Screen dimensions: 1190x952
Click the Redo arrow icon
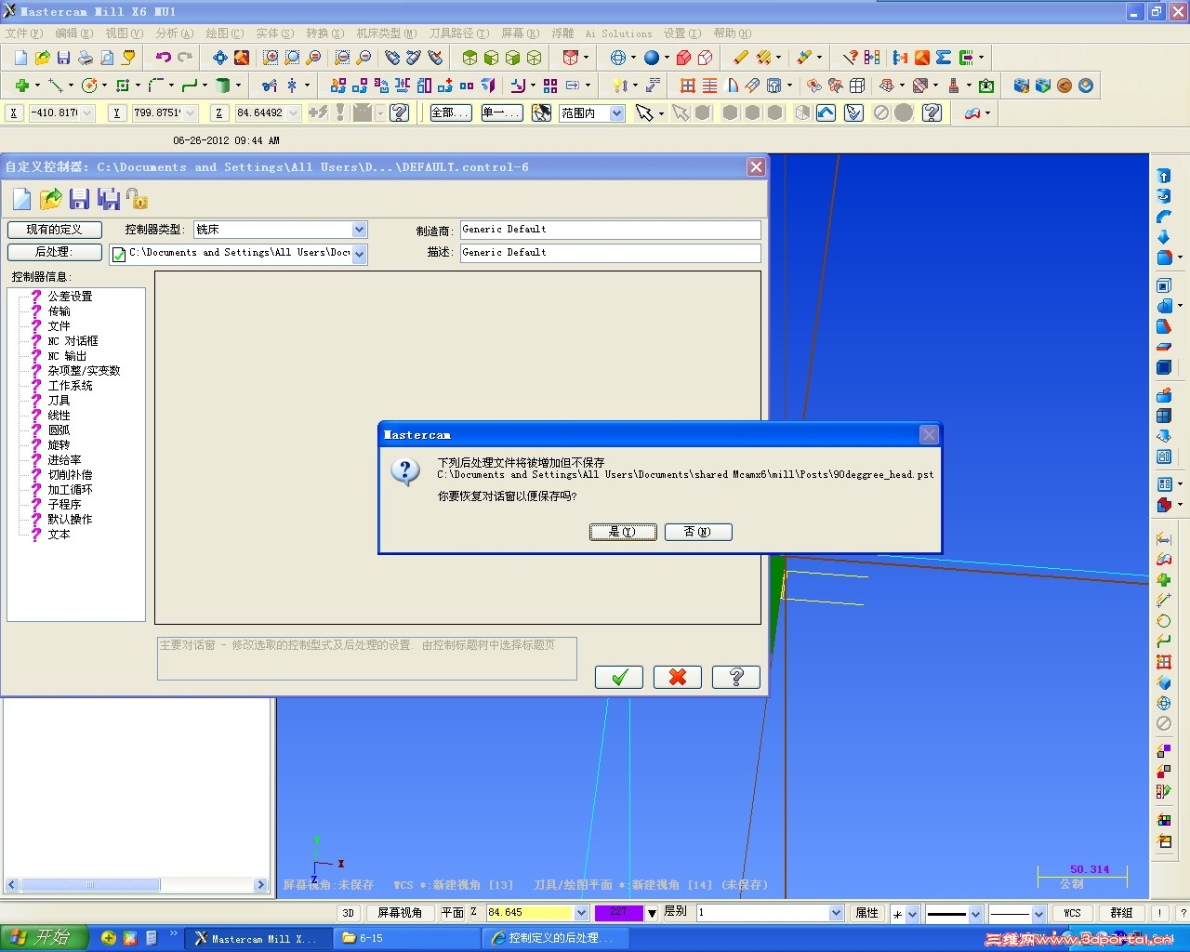point(185,58)
